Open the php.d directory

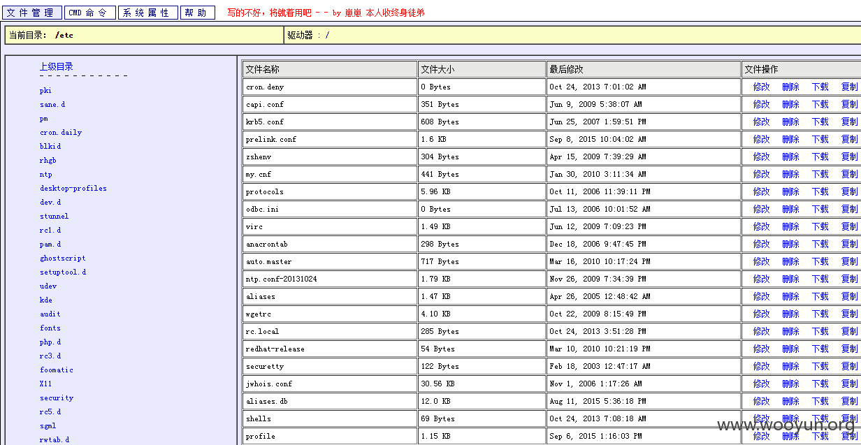coord(50,342)
